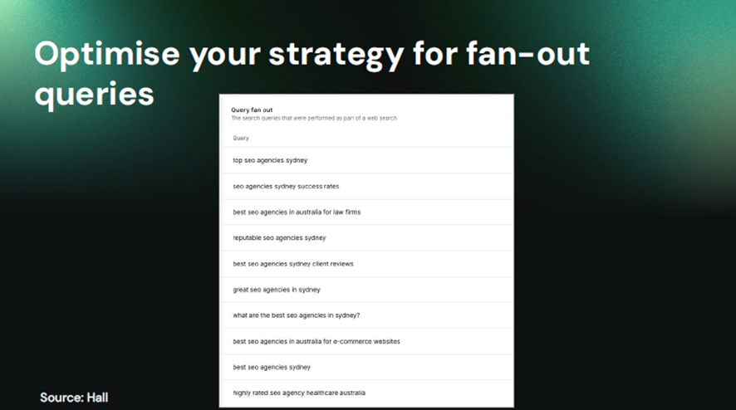Select the healthcare australia query row

click(x=299, y=393)
